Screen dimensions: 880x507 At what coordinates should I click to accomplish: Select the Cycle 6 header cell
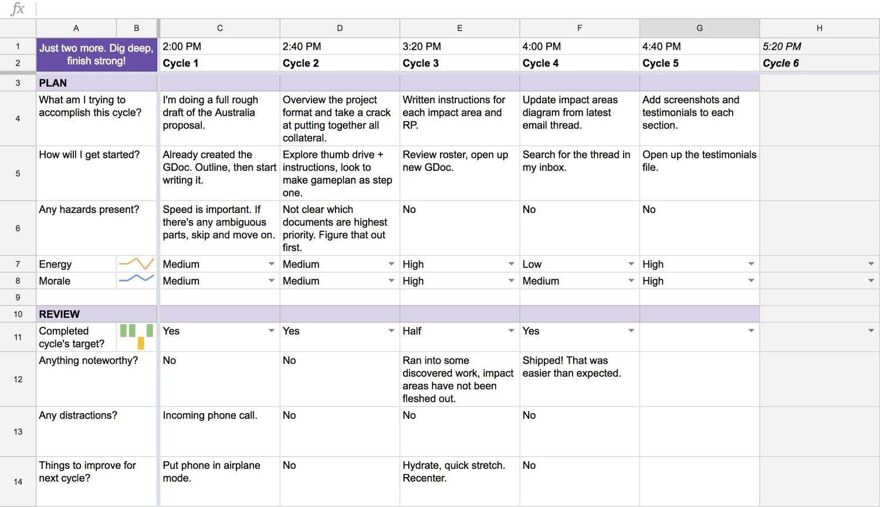(820, 63)
